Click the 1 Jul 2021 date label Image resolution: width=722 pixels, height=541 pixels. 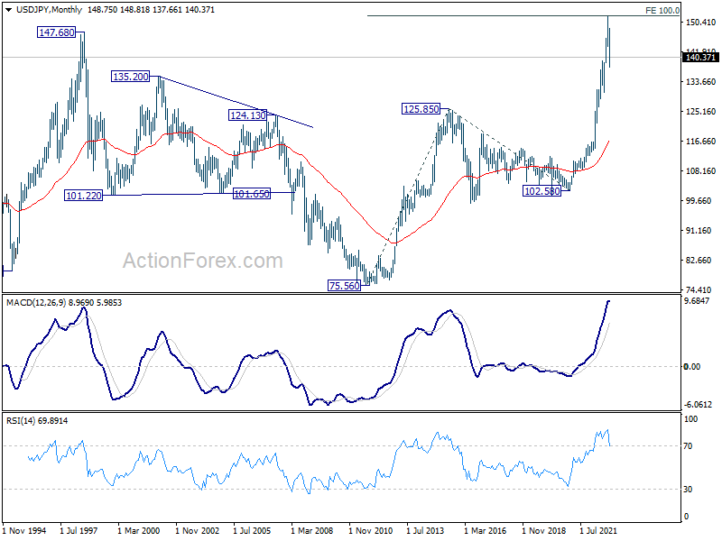pyautogui.click(x=598, y=530)
